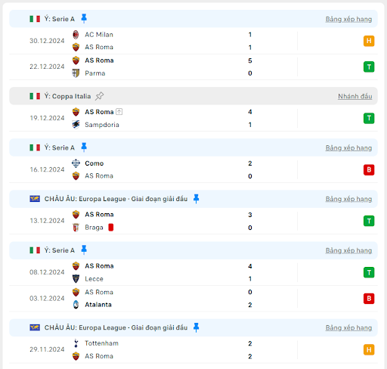Open Nhánh đấu for Coppa Italia
This screenshot has height=369, width=387.
pos(355,96)
